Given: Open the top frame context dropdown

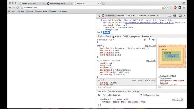Looking at the screenshot, I should [x=125, y=95].
